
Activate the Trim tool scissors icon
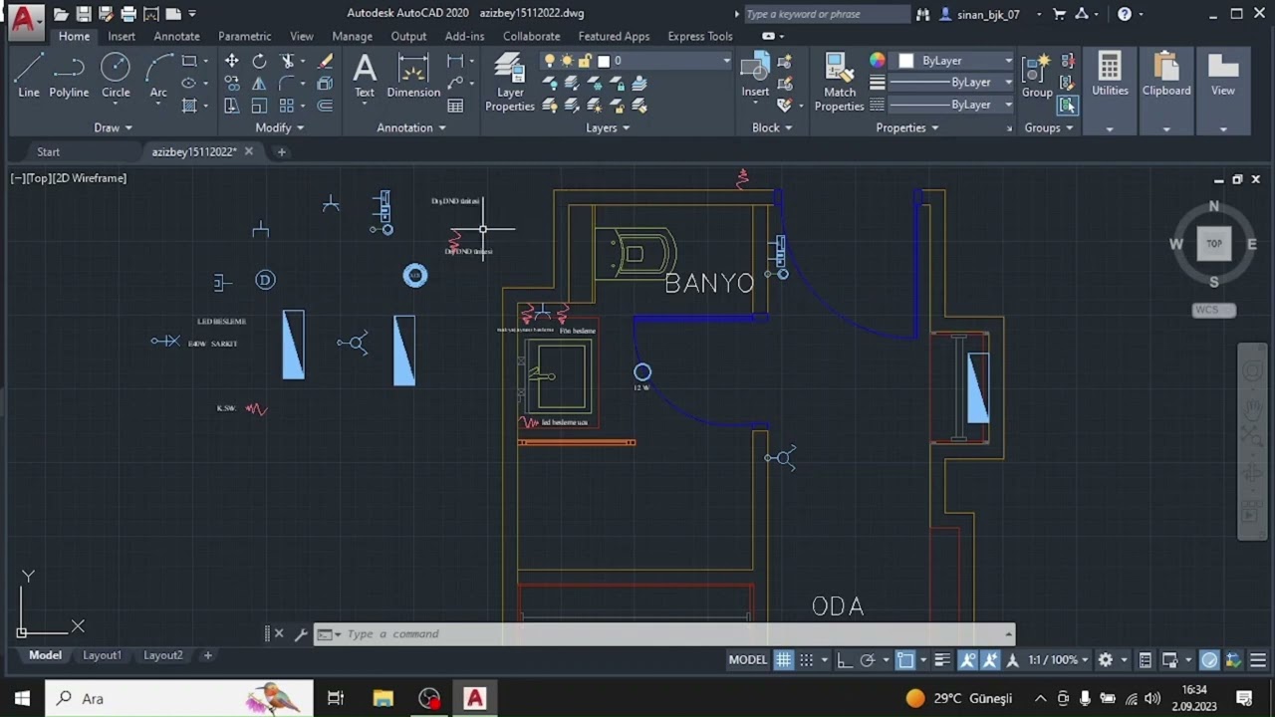(x=288, y=61)
